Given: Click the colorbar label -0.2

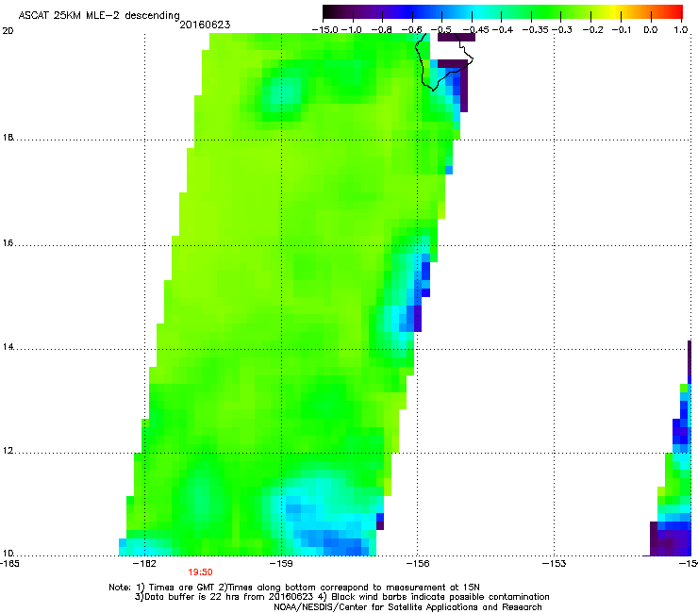Looking at the screenshot, I should pyautogui.click(x=593, y=30).
